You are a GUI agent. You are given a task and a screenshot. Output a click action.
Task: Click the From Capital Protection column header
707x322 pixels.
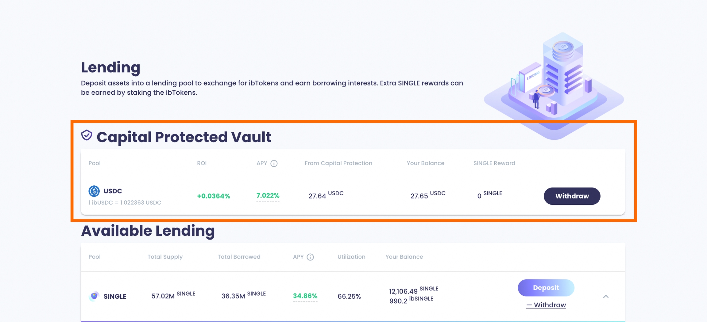338,163
